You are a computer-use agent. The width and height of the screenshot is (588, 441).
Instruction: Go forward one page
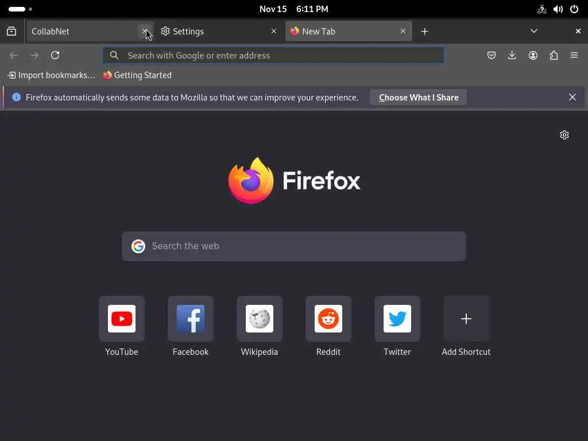click(34, 56)
